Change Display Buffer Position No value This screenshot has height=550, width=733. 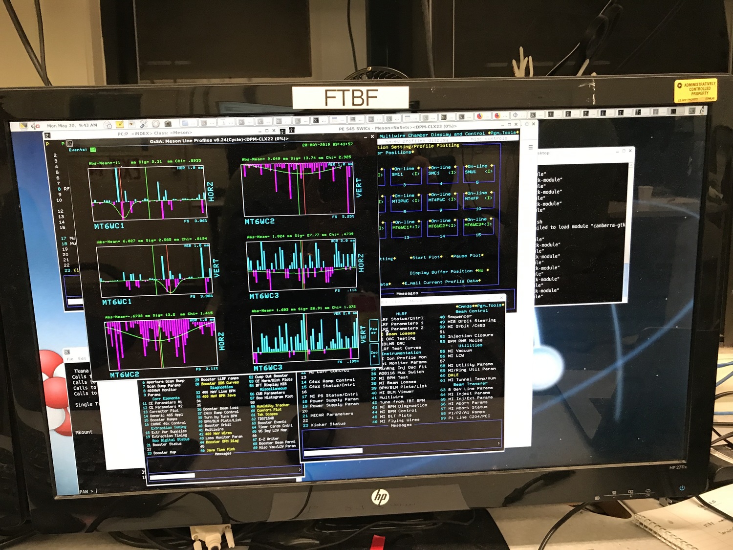(482, 270)
